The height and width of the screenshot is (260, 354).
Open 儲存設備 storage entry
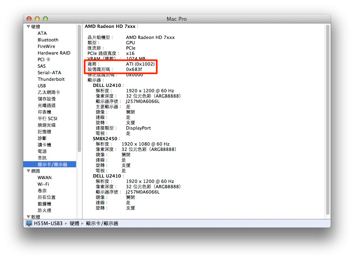pos(47,99)
